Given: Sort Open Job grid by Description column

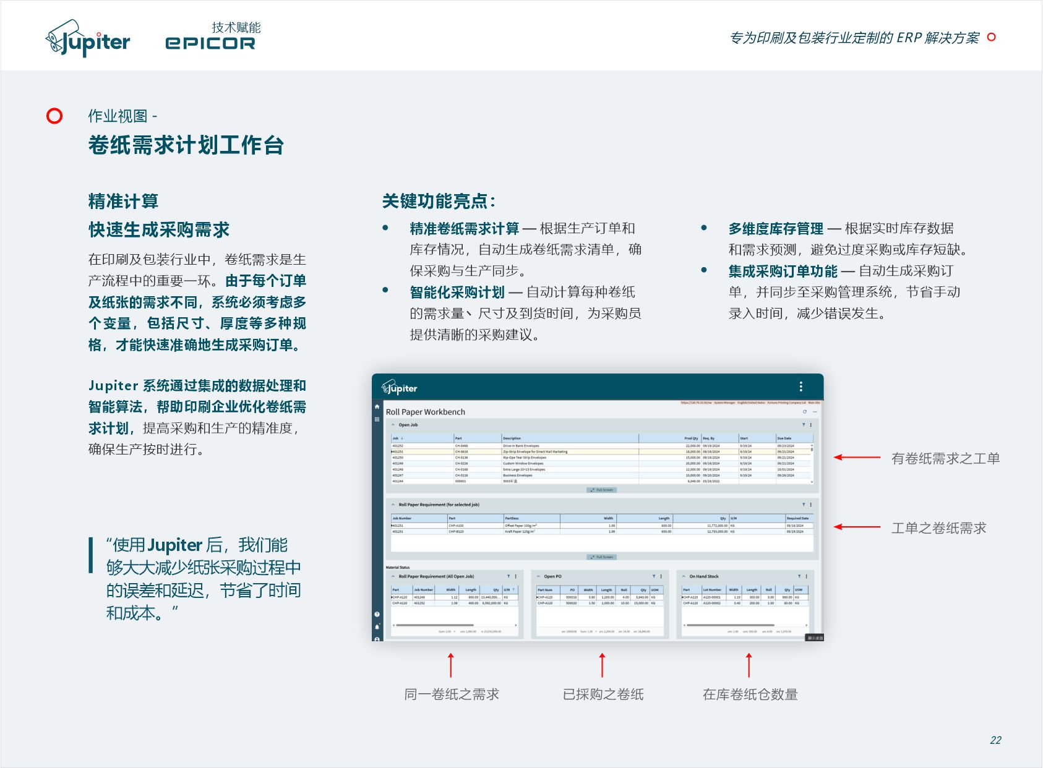Looking at the screenshot, I should coord(570,438).
